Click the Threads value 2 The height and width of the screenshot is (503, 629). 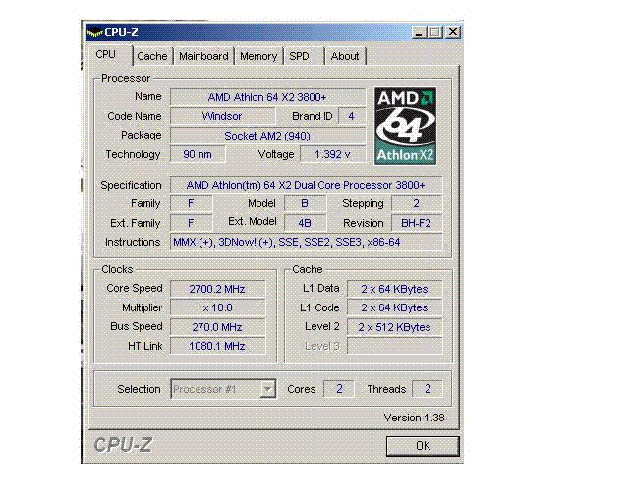[x=428, y=389]
